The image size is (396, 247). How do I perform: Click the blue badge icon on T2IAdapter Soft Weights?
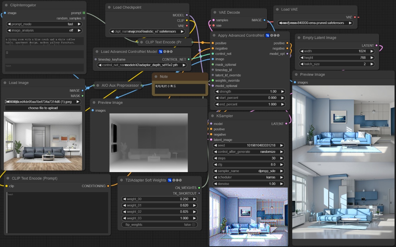(169, 180)
